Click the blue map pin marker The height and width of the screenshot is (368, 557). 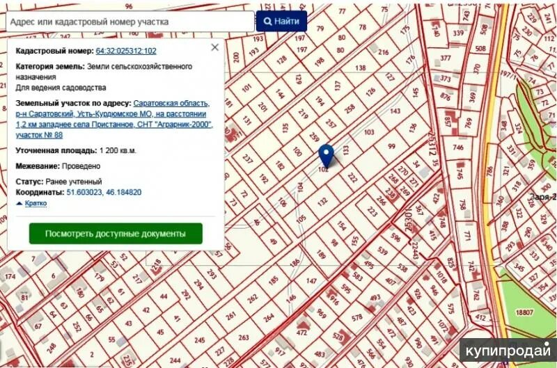[326, 155]
